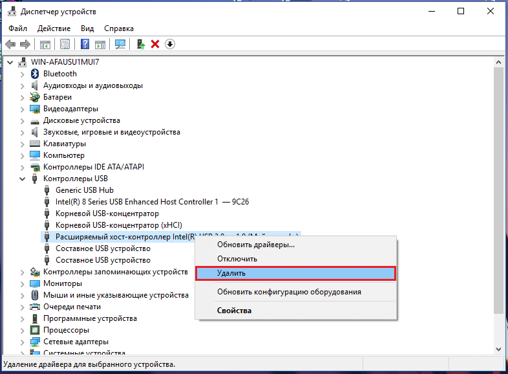The width and height of the screenshot is (508, 374).
Task: Select Программные устройства category
Action: point(90,318)
